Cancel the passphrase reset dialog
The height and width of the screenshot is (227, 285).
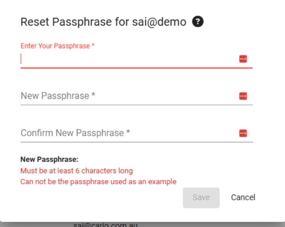[243, 197]
